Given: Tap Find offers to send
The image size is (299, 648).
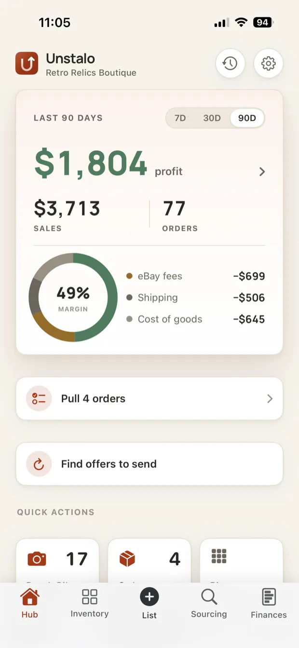Looking at the screenshot, I should (149, 464).
